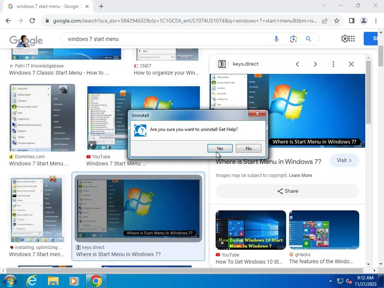The image size is (384, 288).
Task: Show previous image in preview panel
Action: [x=297, y=64]
